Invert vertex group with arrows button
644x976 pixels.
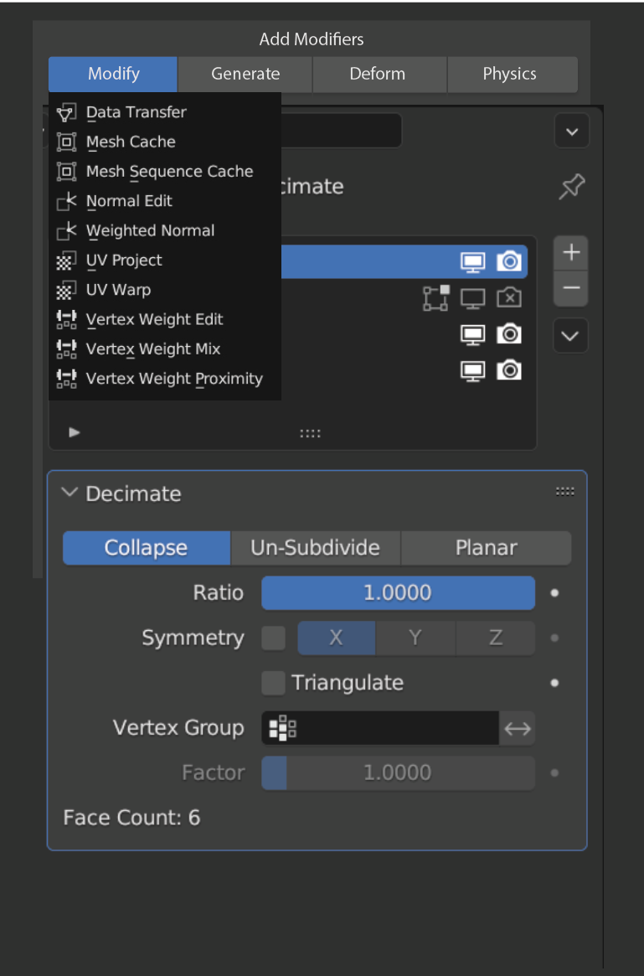point(517,728)
